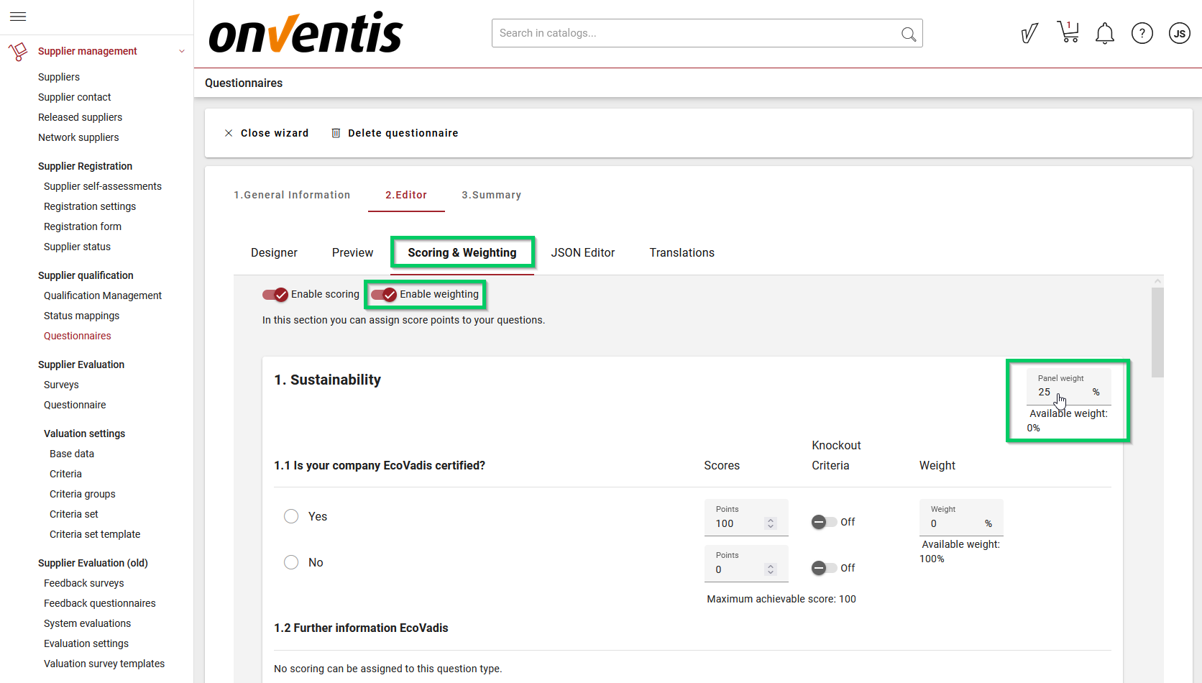Disable the Enable scoring toggle
The image size is (1202, 683).
coord(275,295)
